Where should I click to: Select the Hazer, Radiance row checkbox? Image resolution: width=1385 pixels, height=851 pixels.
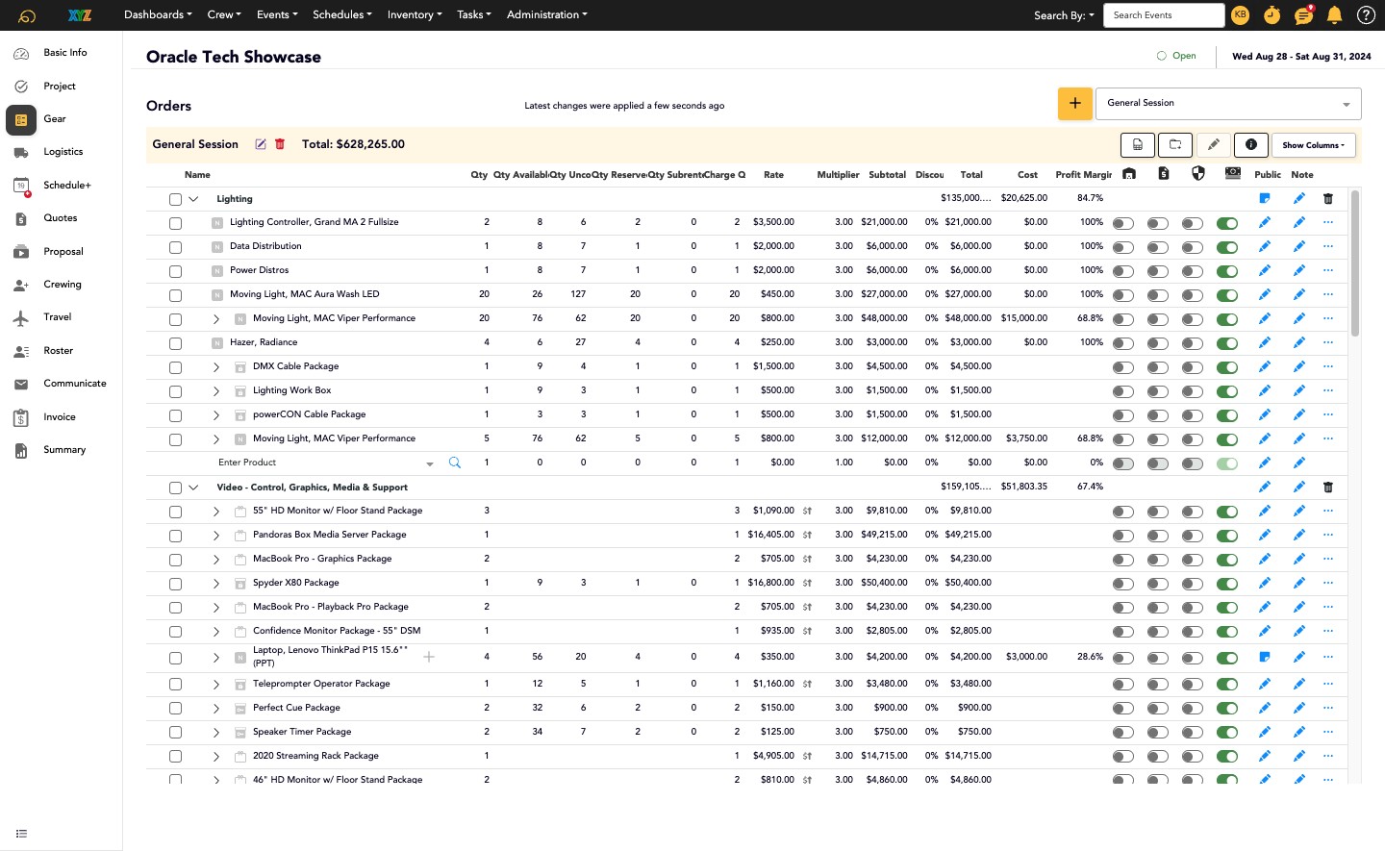coord(175,343)
